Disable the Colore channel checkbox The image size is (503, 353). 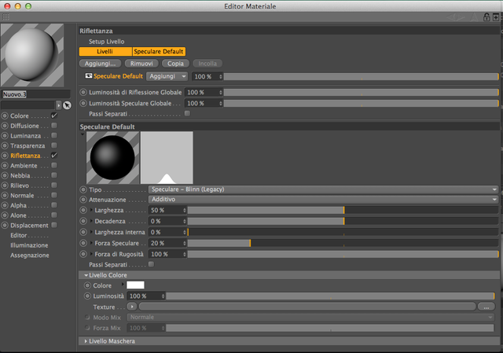tap(54, 116)
